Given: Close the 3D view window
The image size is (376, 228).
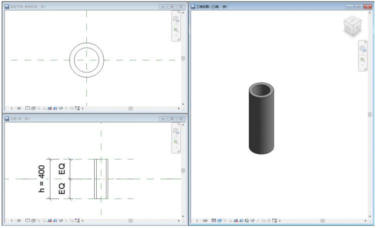Looking at the screenshot, I should pyautogui.click(x=368, y=6).
